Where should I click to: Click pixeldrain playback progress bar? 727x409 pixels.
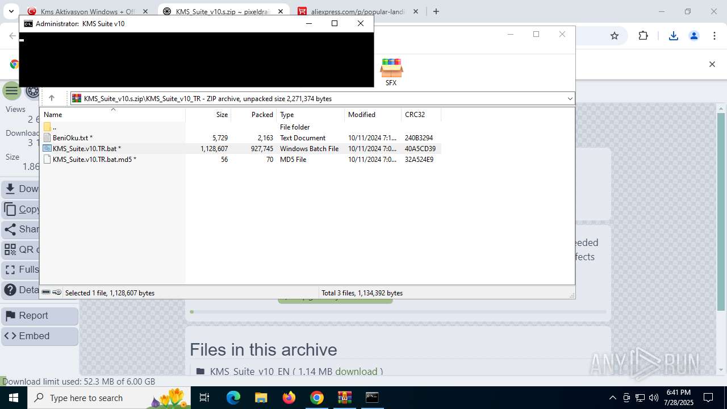point(398,311)
